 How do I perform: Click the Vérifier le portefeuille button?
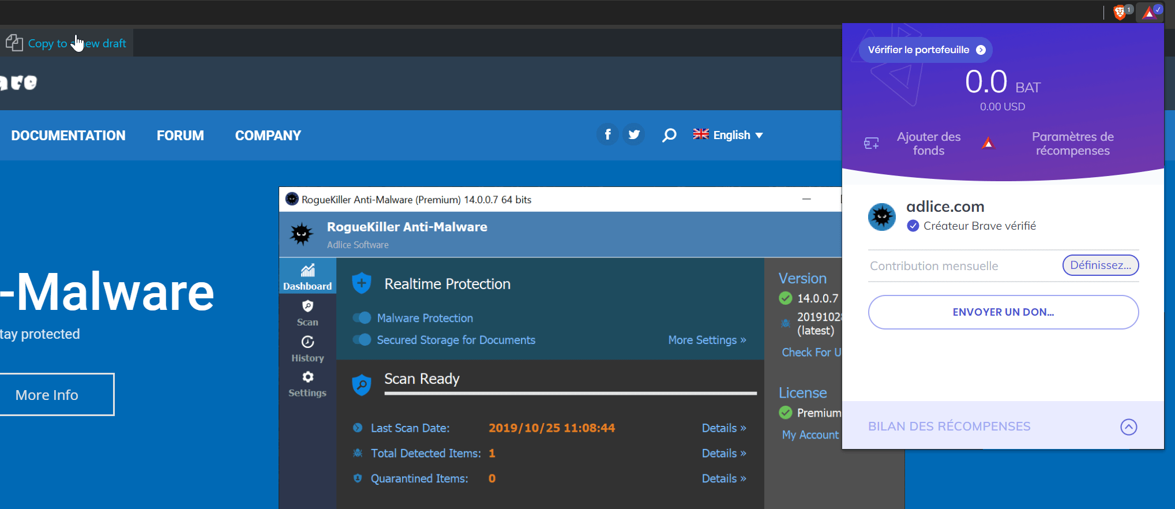coord(926,50)
